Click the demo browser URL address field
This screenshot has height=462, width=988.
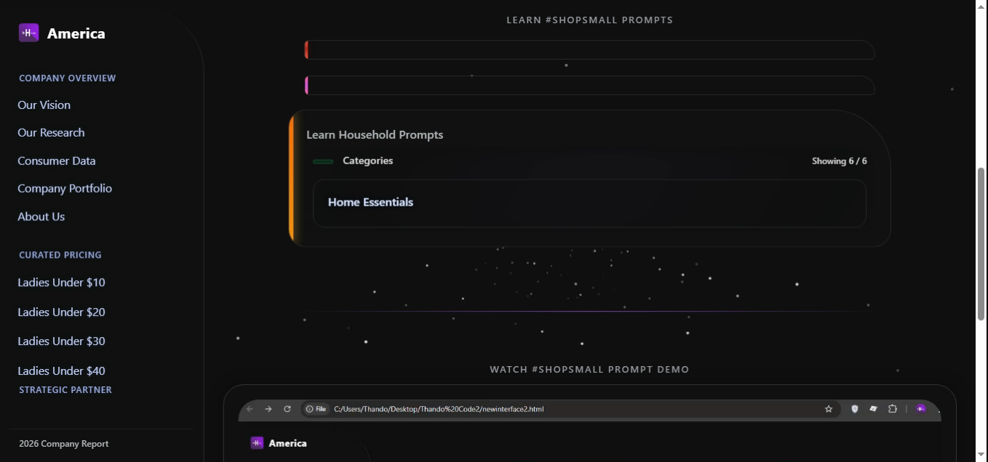pos(571,409)
